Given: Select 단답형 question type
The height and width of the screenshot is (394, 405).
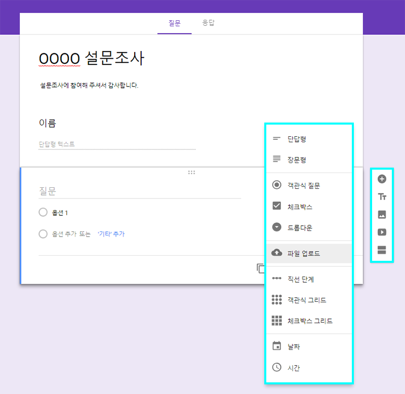Looking at the screenshot, I should 309,139.
